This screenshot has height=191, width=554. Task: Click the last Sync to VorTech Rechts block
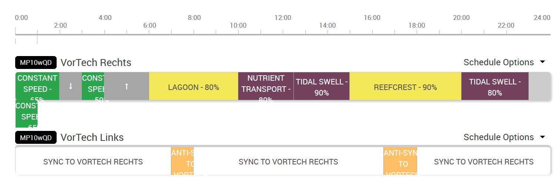click(484, 162)
